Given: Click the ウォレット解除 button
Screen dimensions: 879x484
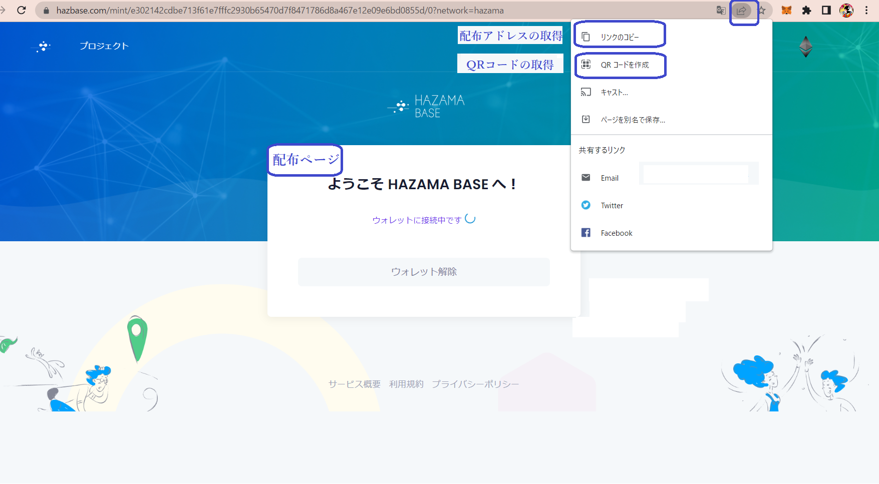Looking at the screenshot, I should (x=424, y=272).
